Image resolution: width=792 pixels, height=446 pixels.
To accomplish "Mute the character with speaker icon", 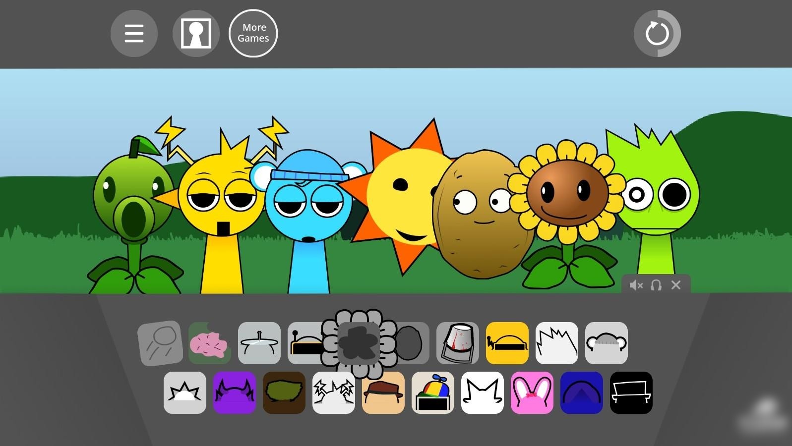I will [636, 285].
